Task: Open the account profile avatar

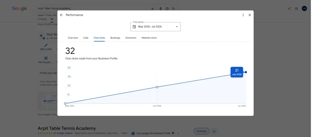Action: tap(304, 9)
